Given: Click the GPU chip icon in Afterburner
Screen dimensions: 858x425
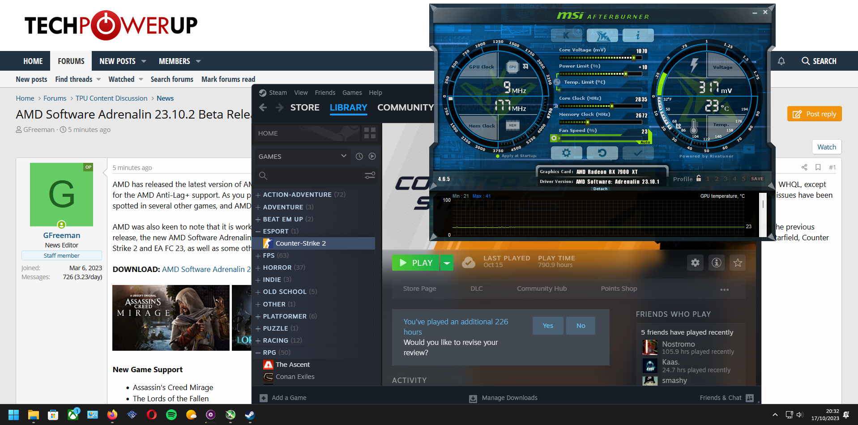Looking at the screenshot, I should coord(512,67).
